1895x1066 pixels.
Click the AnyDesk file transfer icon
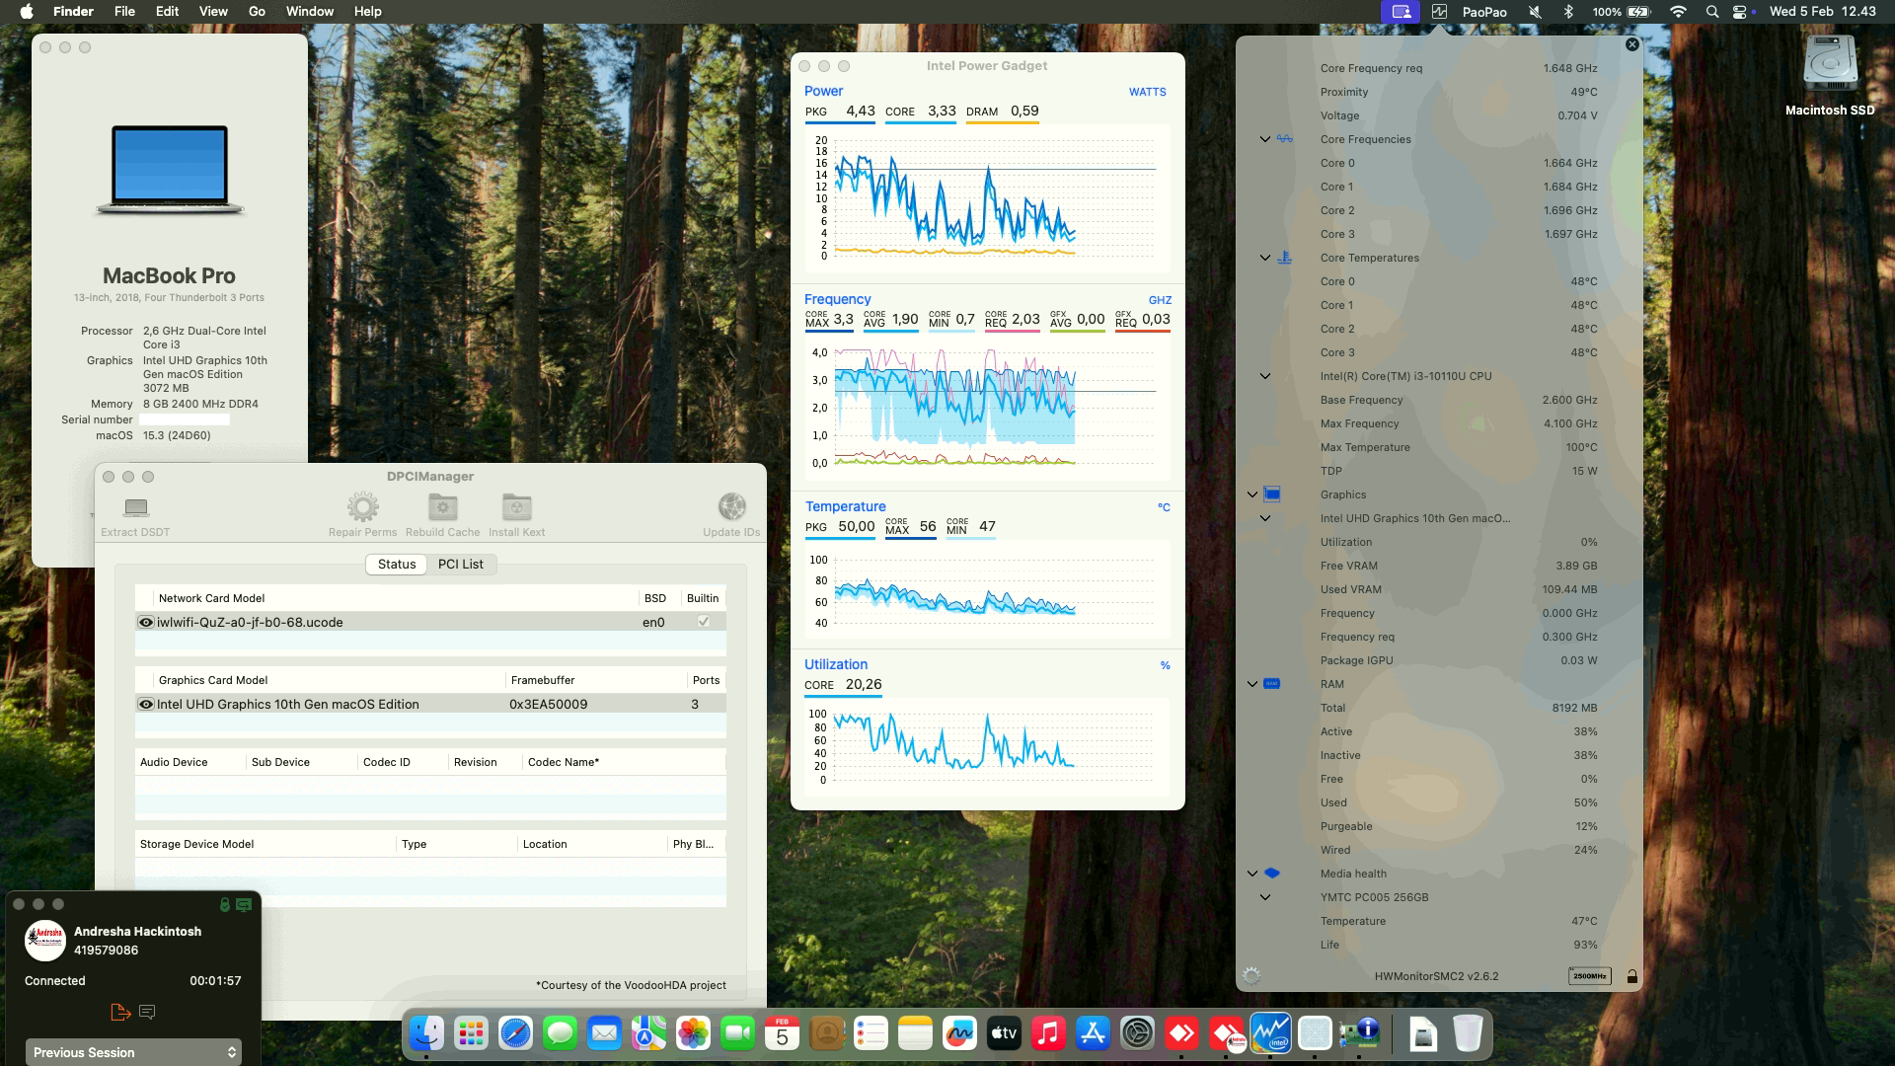point(120,1012)
